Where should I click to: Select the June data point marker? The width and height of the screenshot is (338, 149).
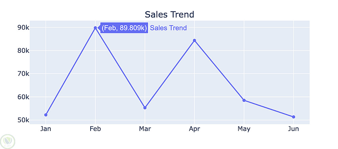click(293, 117)
